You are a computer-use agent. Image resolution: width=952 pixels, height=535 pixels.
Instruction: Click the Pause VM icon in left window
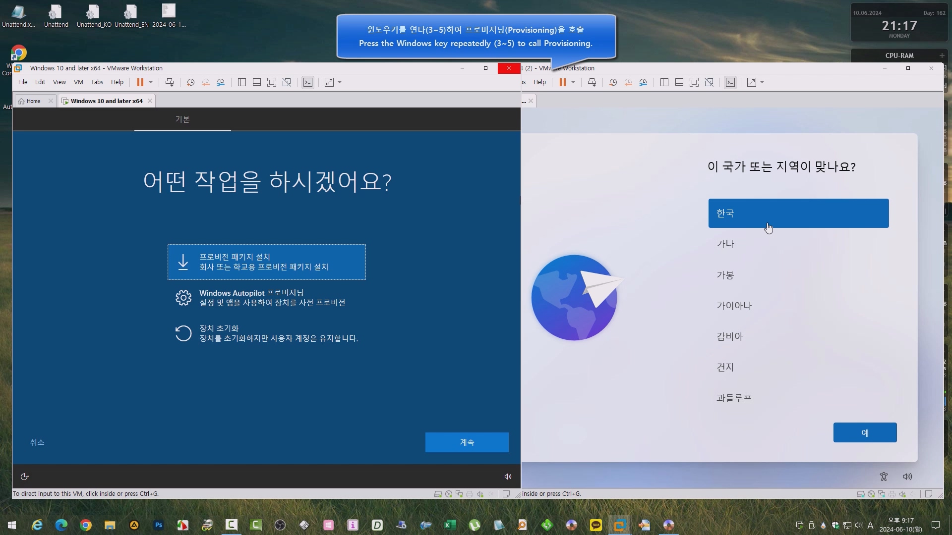point(140,82)
